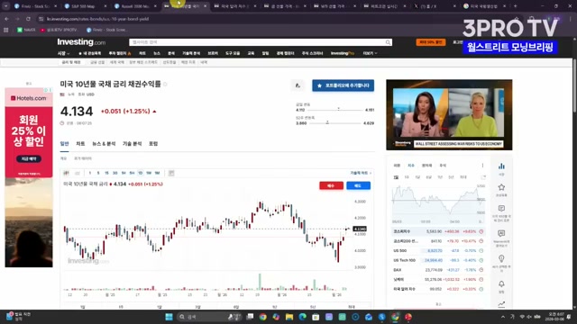Open the bar chart market icon in sidebar
The width and height of the screenshot is (577, 324).
[x=501, y=166]
